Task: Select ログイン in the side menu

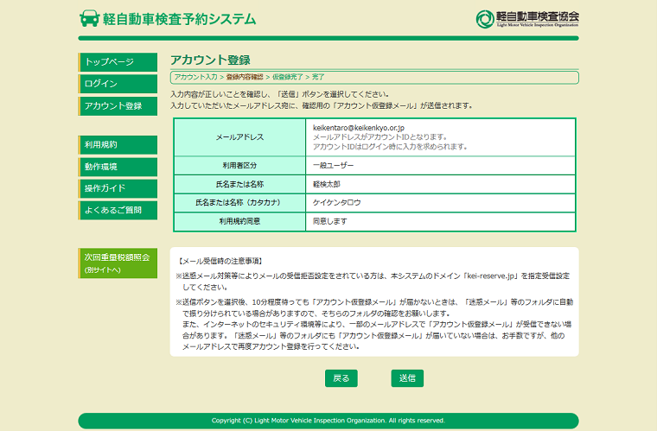Action: point(118,84)
